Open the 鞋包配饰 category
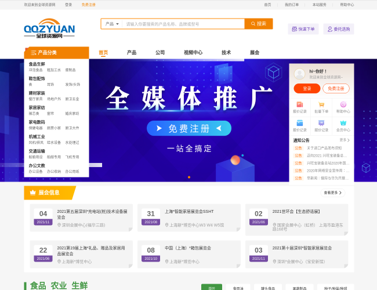Image resolution: width=377 pixels, height=290 pixels. pyautogui.click(x=37, y=78)
